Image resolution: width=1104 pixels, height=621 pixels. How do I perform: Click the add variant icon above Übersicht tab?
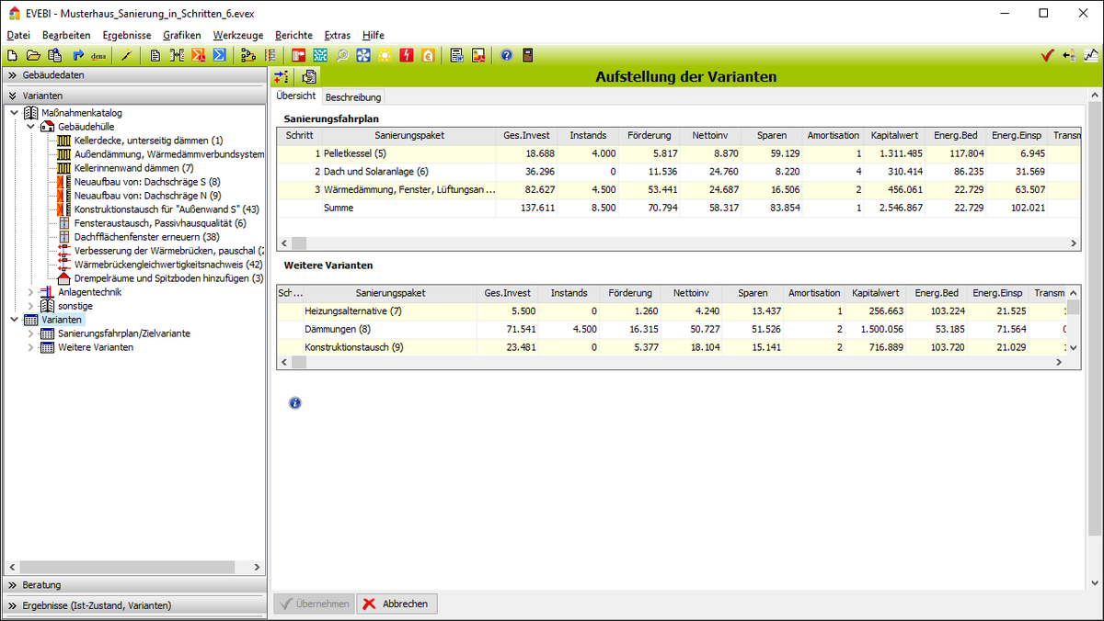click(x=282, y=76)
